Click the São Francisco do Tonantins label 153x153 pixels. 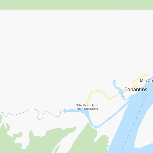pyautogui.click(x=87, y=107)
